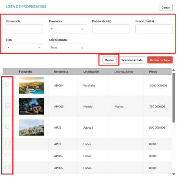The width and height of the screenshot is (178, 183).
Task: Click the red Desmarcar todo button
Action: tap(160, 60)
